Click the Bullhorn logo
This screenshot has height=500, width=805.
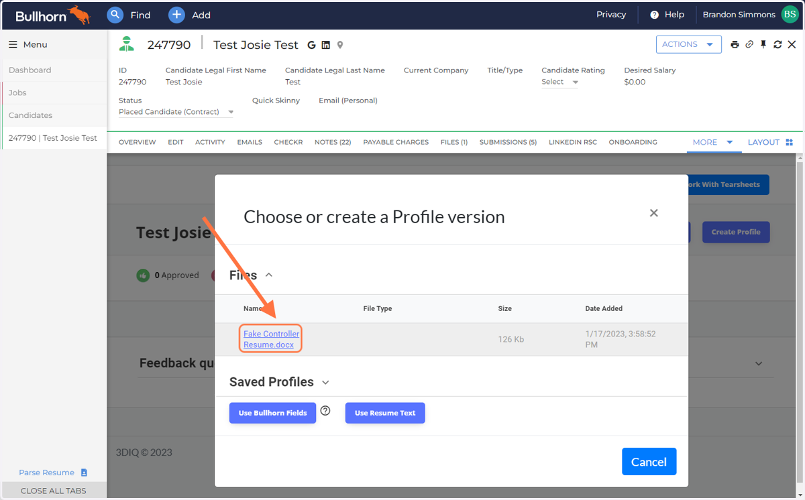coord(52,15)
